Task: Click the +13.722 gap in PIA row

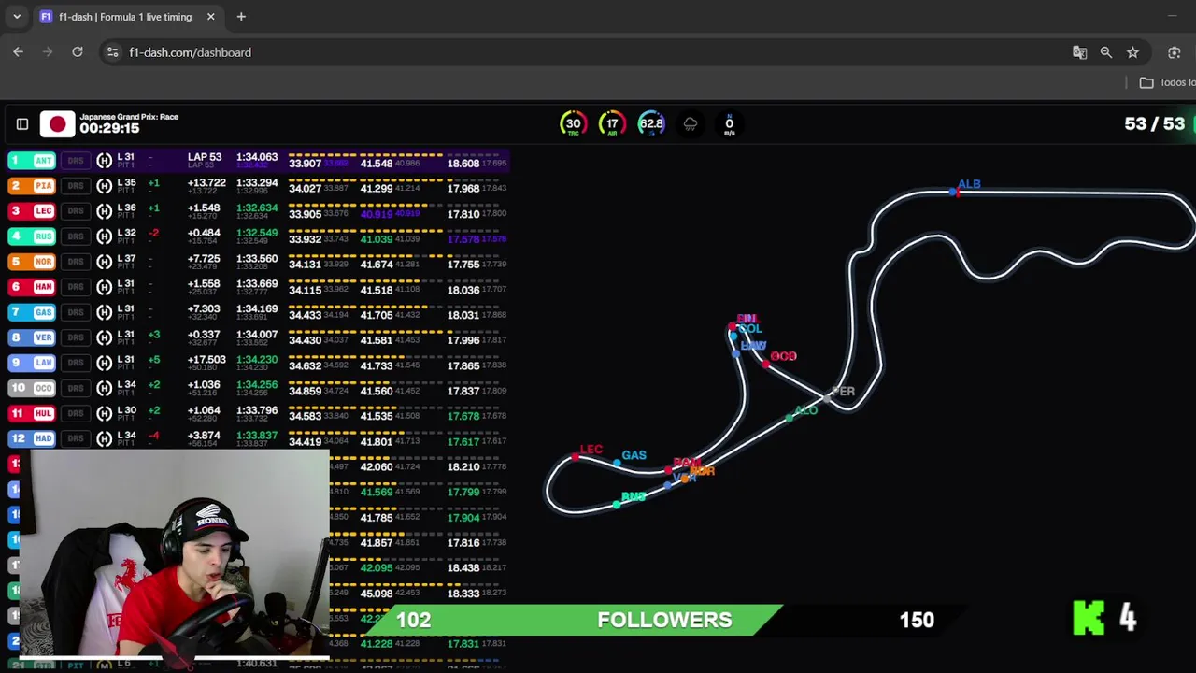Action: click(206, 183)
